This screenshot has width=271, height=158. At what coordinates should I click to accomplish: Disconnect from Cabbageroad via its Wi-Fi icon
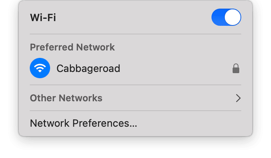tap(40, 68)
